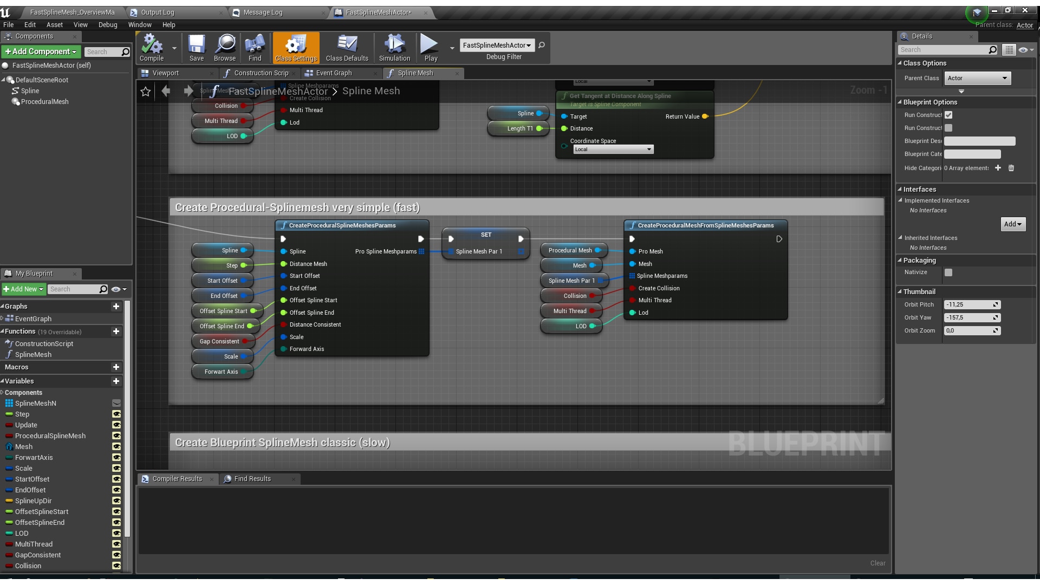Adjust the Orbit Pitch value slider
Screen dimensions: 1040x585
[972, 304]
